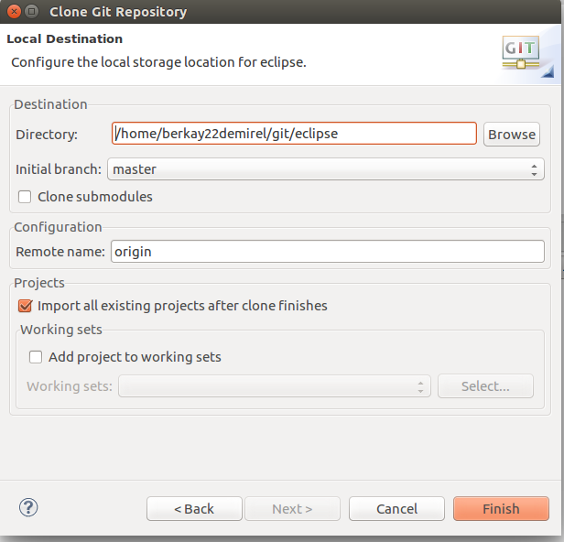564x542 pixels.
Task: Enable the Clone submodules checkbox
Action: click(25, 197)
